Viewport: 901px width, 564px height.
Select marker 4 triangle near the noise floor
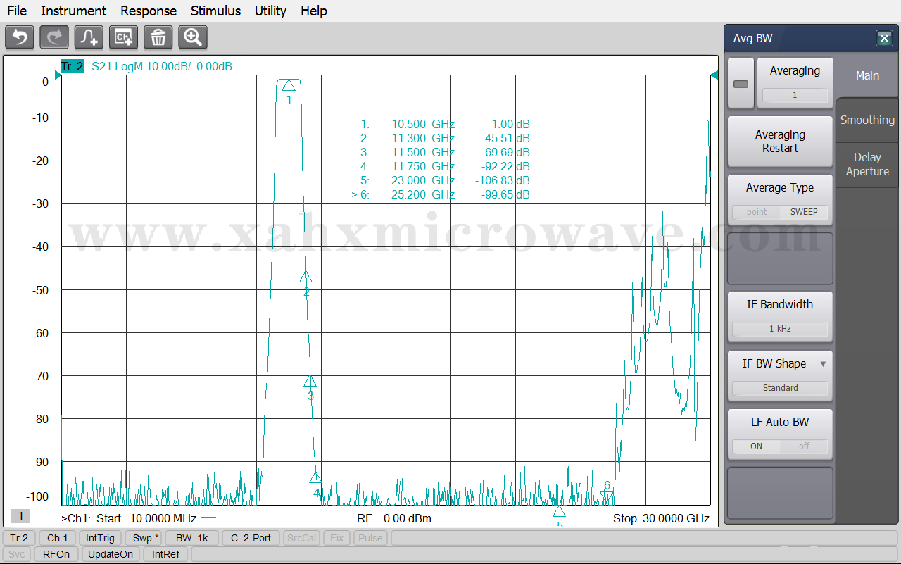coord(315,477)
